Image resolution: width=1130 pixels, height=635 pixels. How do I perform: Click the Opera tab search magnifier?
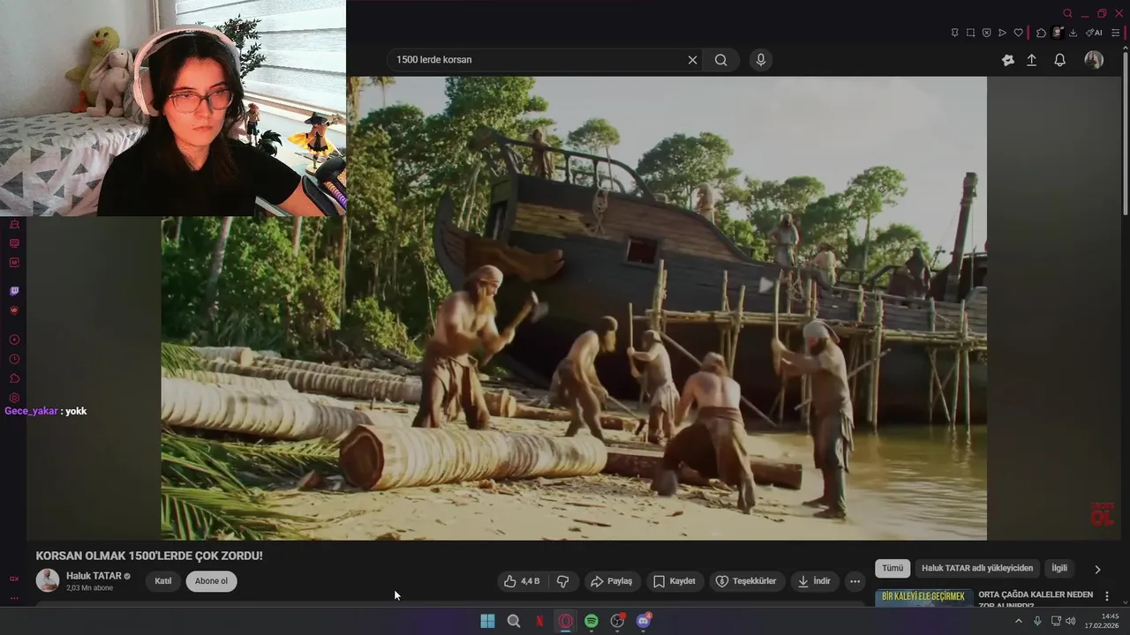1067,13
